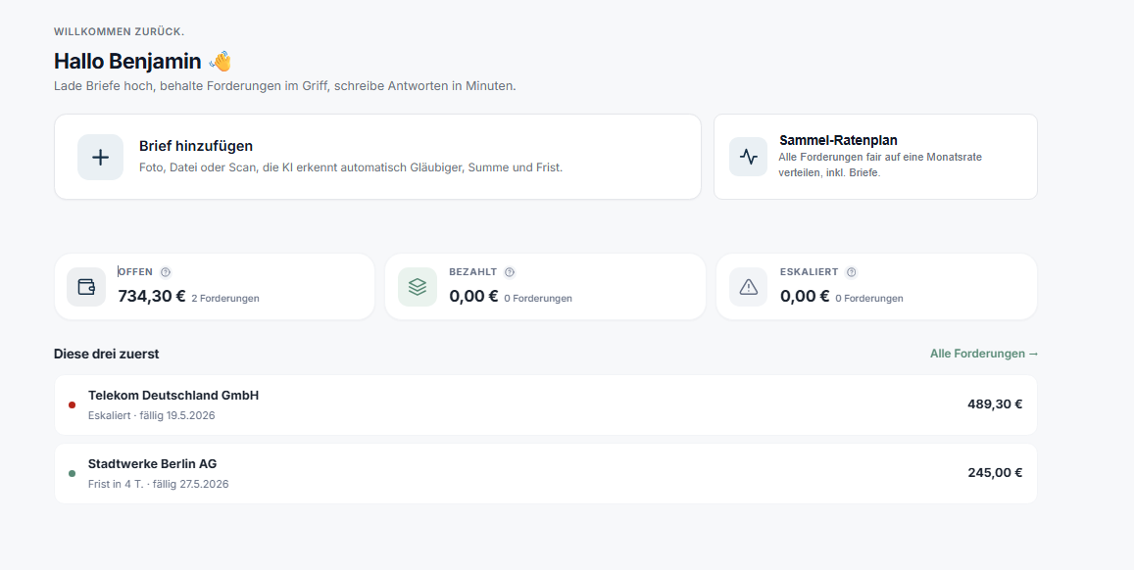Open the Alle Forderungen link

984,354
